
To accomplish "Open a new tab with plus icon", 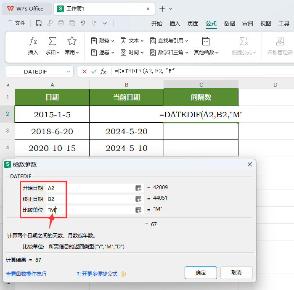I will 162,9.
